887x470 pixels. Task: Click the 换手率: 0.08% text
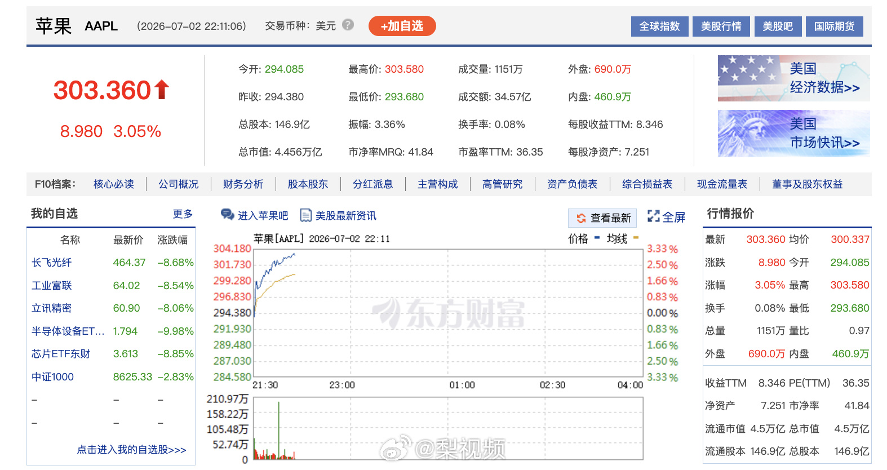tap(491, 125)
